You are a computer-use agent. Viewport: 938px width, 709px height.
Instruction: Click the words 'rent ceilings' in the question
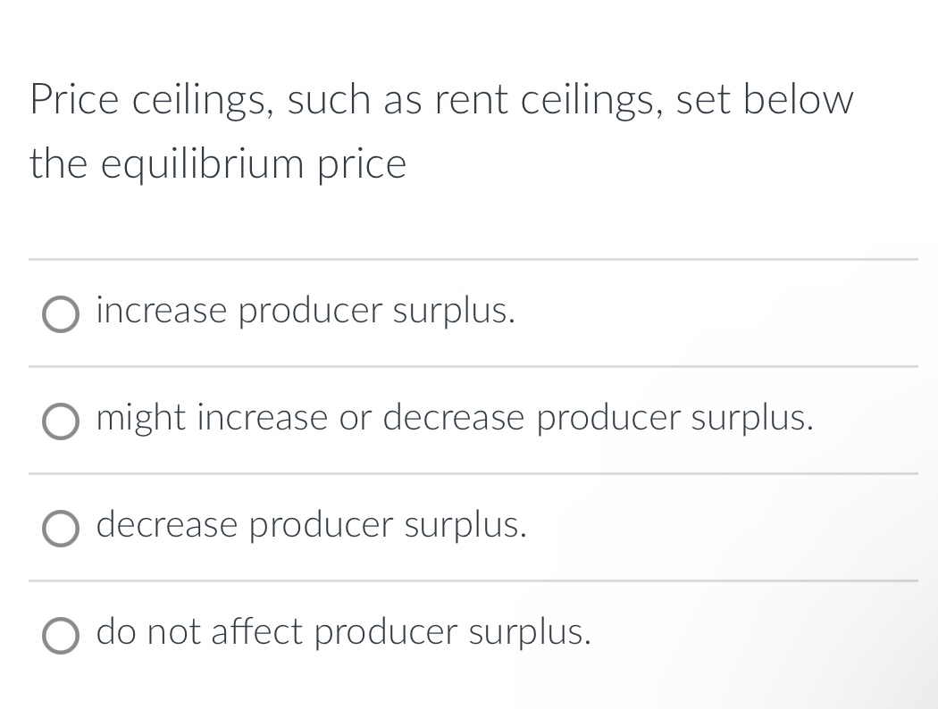tap(545, 100)
